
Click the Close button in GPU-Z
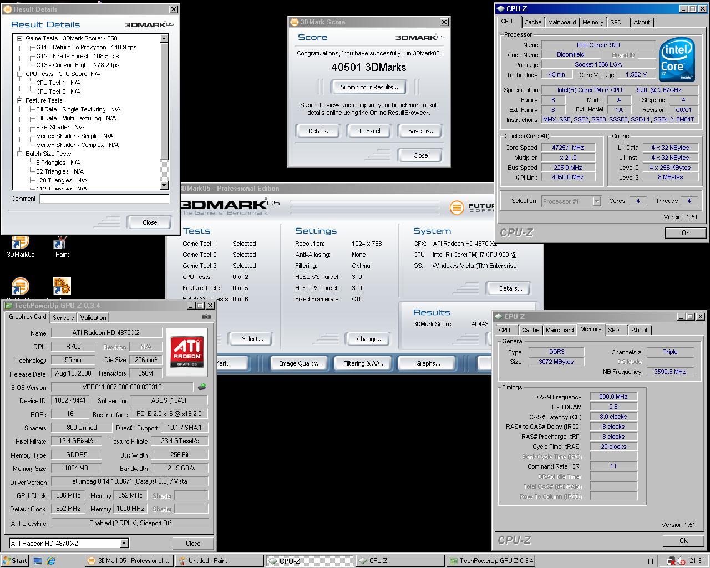tap(193, 544)
